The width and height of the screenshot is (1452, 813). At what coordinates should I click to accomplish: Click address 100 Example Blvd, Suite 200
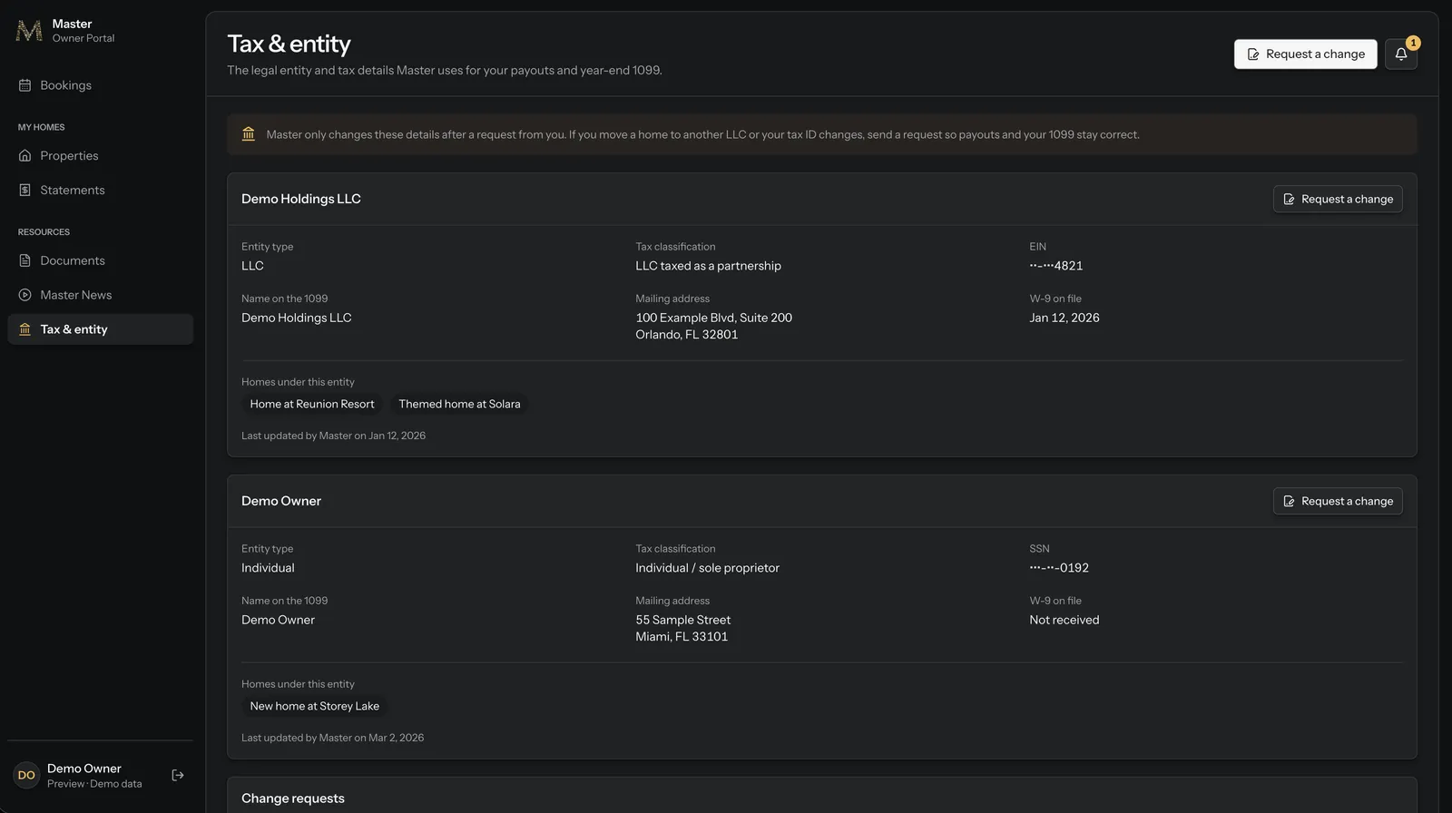tap(714, 318)
